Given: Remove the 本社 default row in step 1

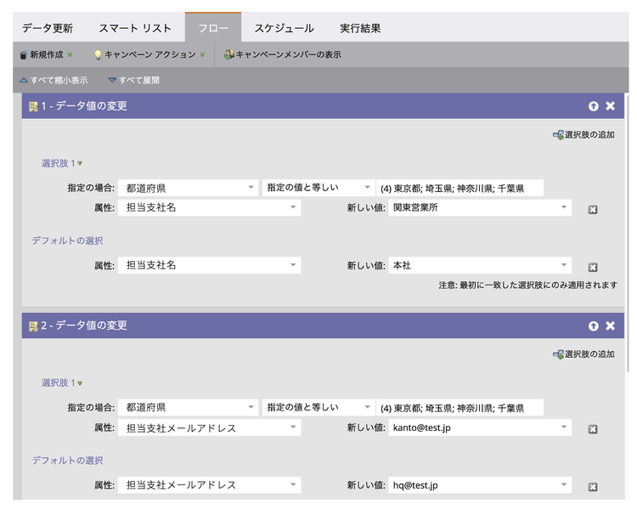Looking at the screenshot, I should (593, 267).
